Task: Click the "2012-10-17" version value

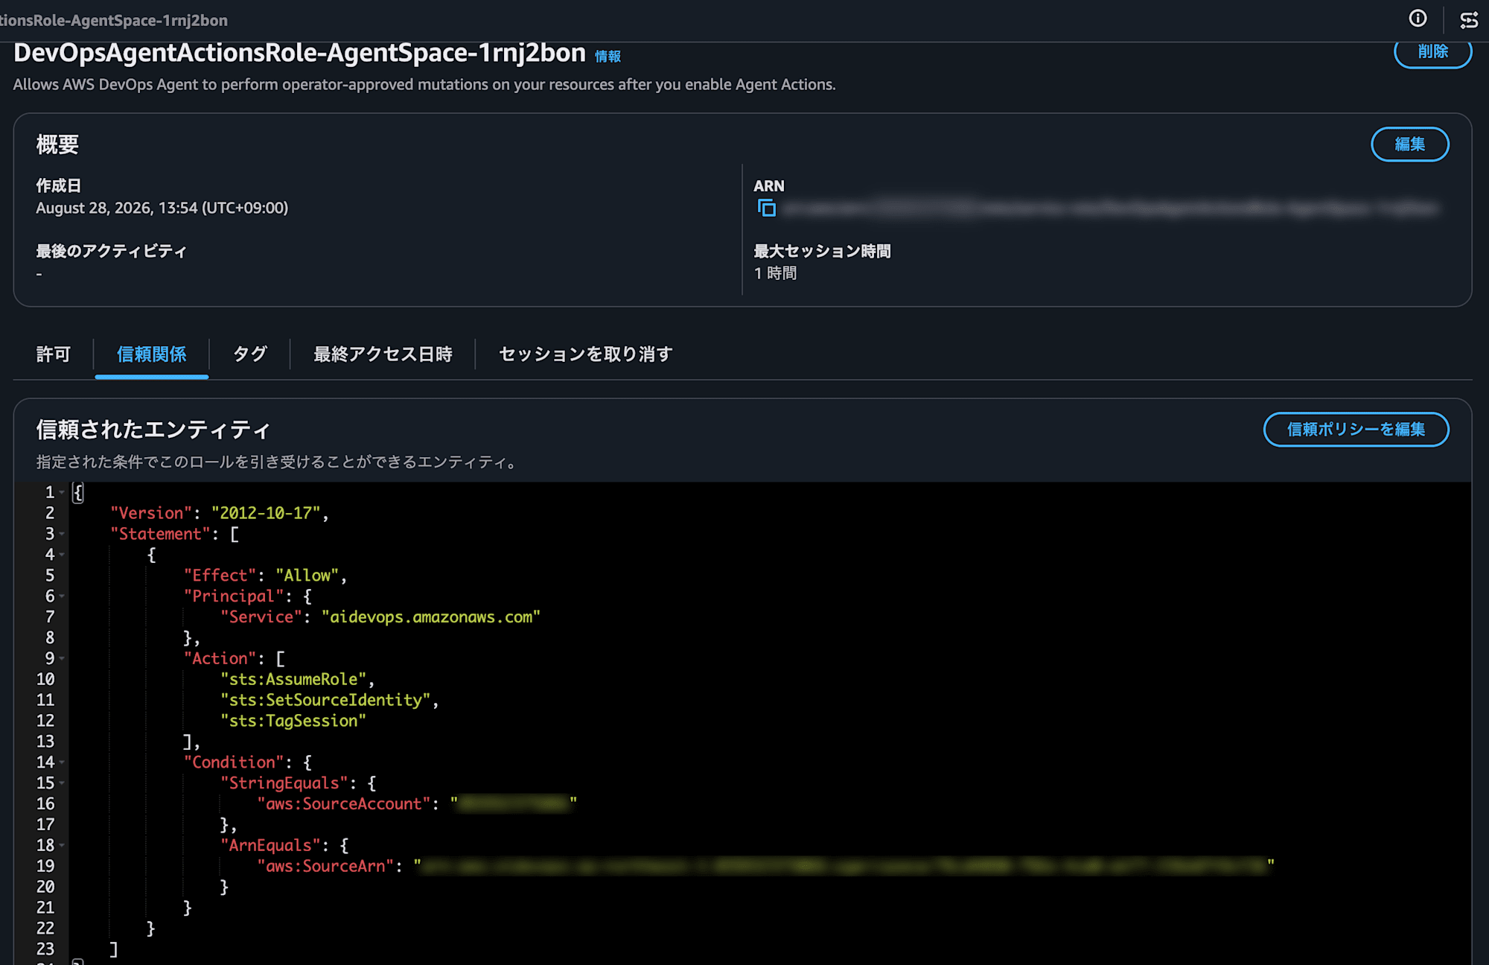Action: (266, 513)
